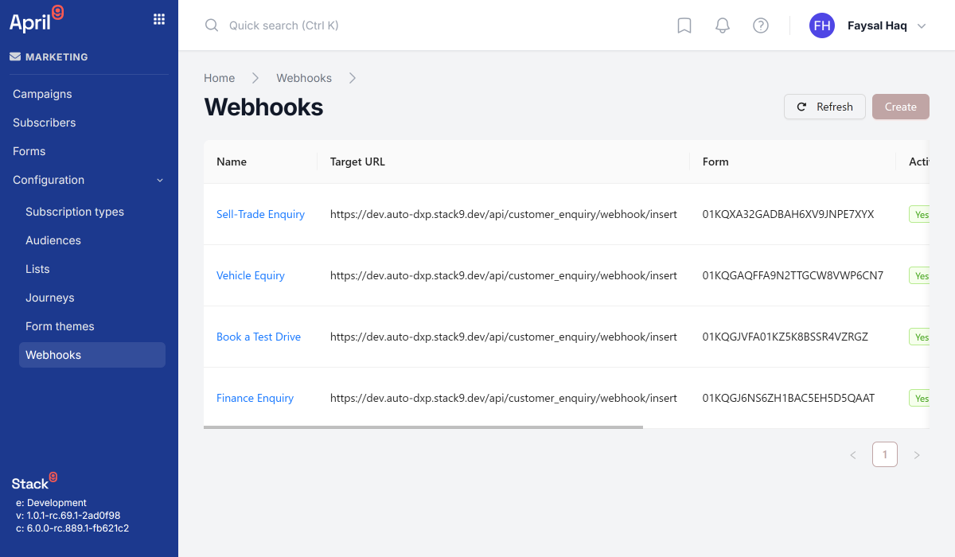955x557 pixels.
Task: Click the April logo
Action: pyautogui.click(x=36, y=19)
